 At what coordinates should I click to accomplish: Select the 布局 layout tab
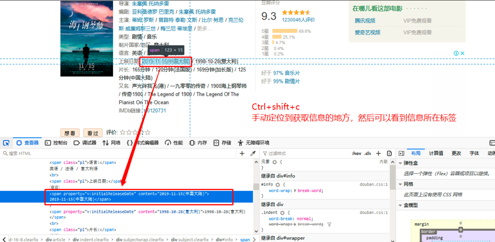coord(416,154)
